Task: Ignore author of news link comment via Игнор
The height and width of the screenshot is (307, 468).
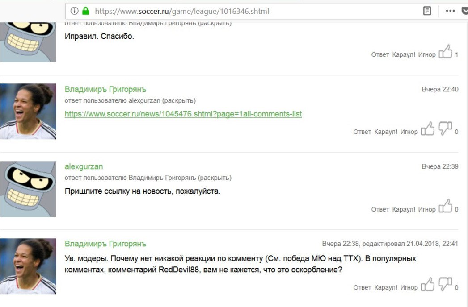Action: click(x=409, y=132)
